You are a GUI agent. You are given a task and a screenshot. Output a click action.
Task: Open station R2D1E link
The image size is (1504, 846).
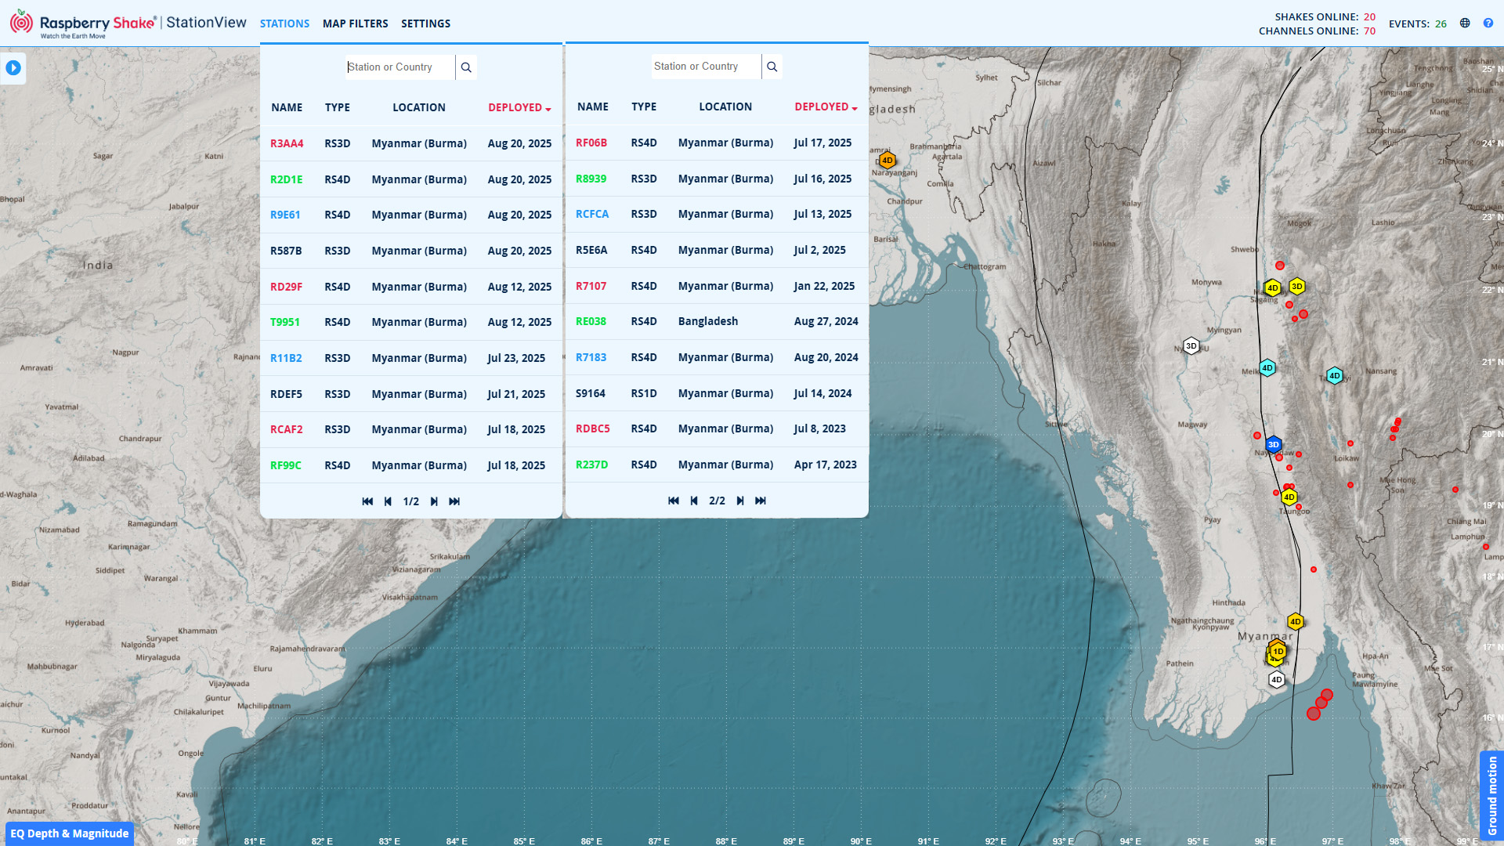pos(286,180)
